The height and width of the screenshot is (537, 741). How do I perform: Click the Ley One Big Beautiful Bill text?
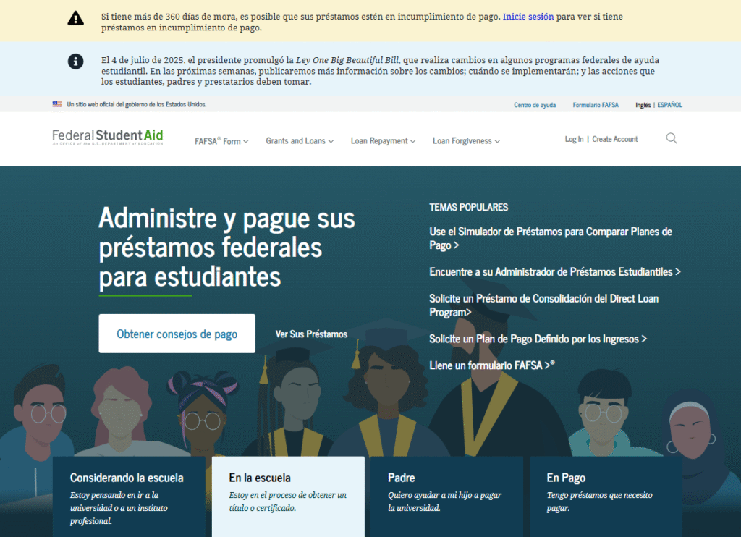click(347, 60)
